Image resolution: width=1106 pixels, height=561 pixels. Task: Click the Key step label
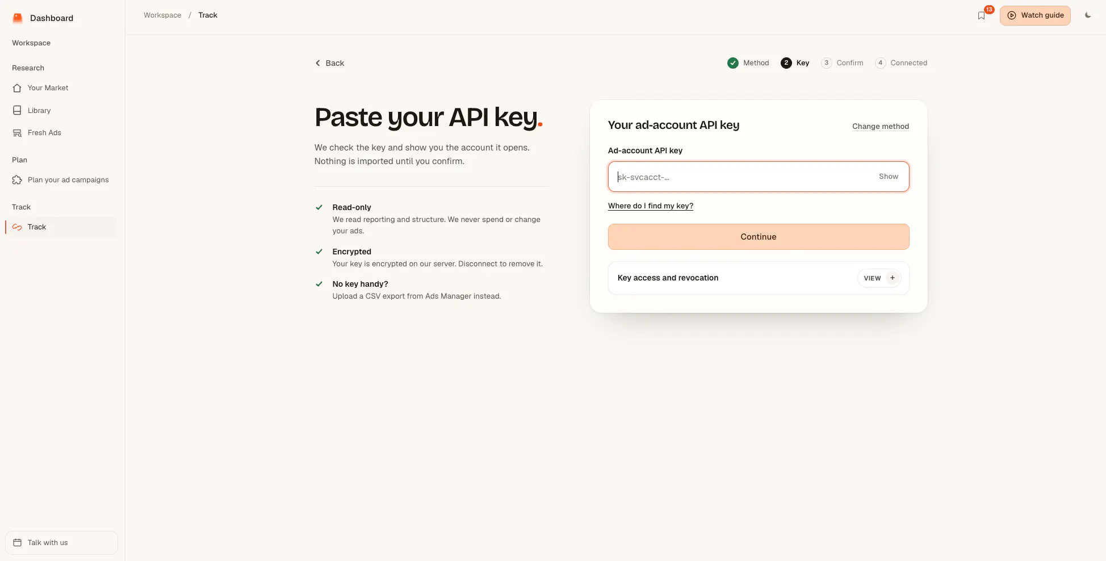(x=803, y=63)
